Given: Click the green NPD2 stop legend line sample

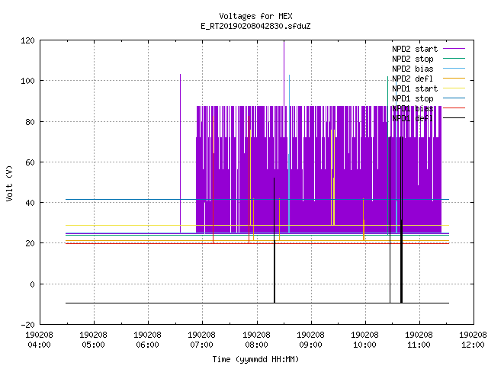Looking at the screenshot, I should coord(454,59).
